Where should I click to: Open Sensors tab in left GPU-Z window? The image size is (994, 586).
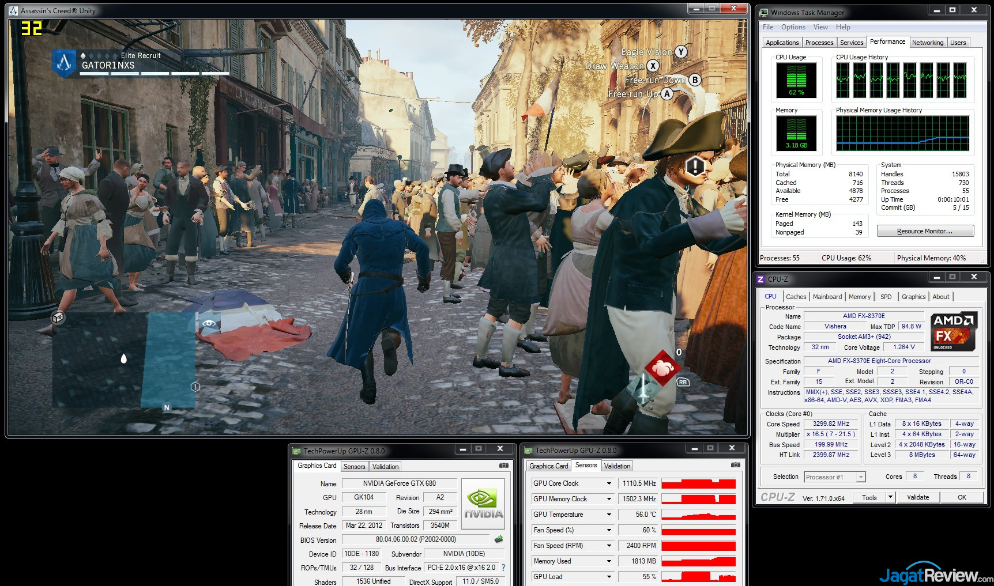tap(355, 467)
